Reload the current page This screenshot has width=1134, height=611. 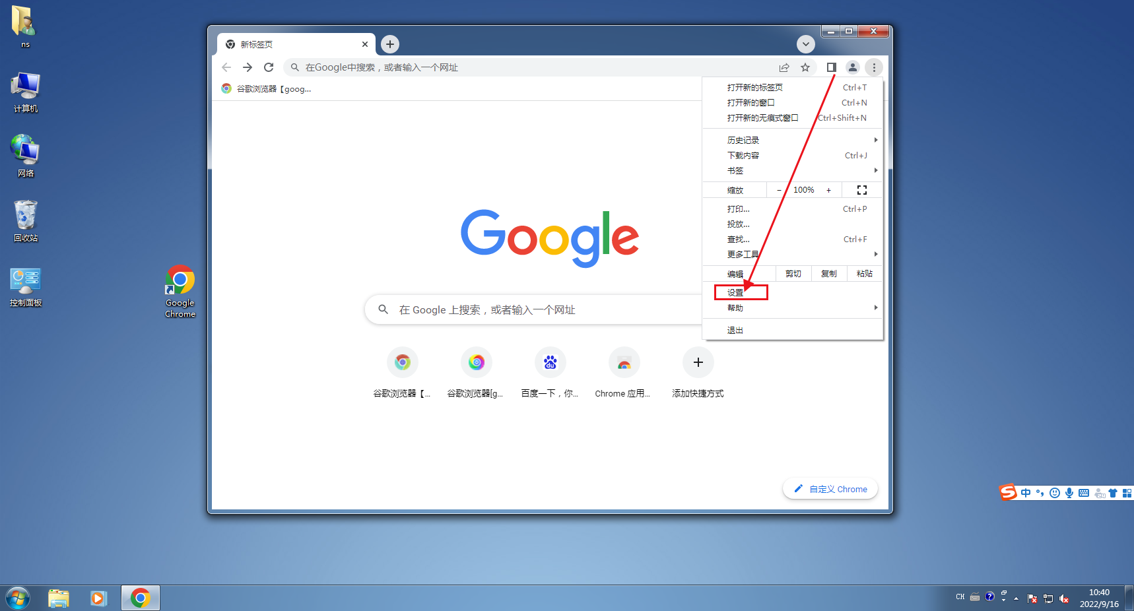[269, 67]
